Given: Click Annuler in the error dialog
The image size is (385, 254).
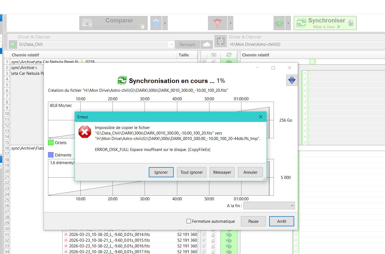Looking at the screenshot, I should coord(250,172).
